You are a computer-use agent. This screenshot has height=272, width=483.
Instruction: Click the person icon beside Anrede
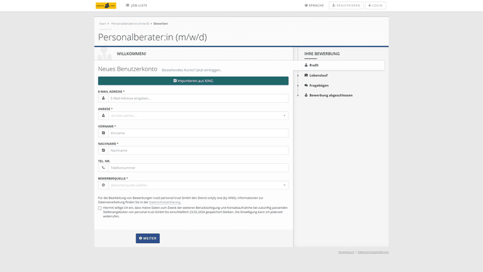coord(103,116)
